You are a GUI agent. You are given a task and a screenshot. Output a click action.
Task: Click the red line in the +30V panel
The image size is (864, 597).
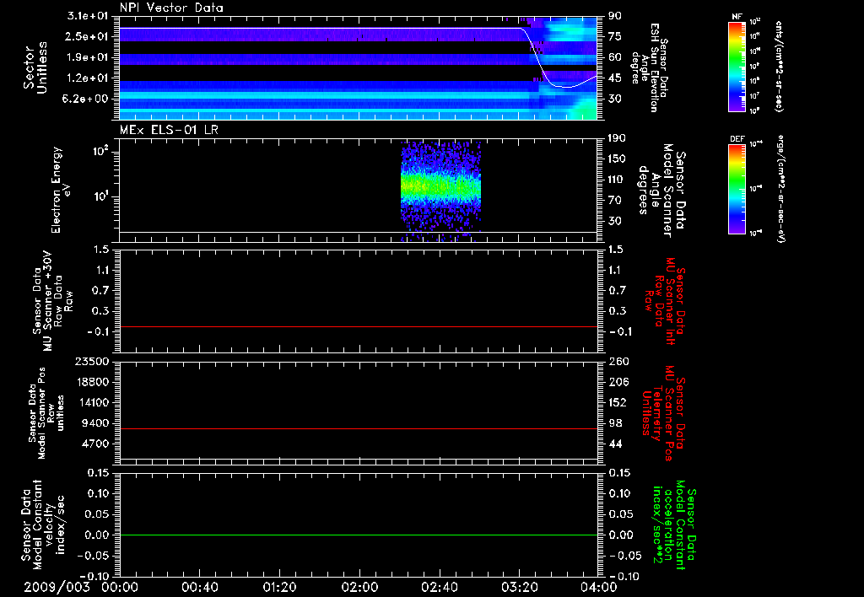coord(358,326)
